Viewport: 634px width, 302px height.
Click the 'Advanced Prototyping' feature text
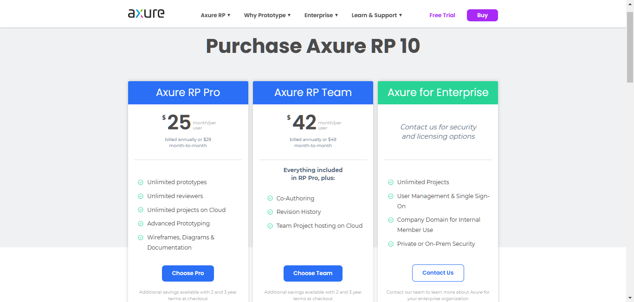[x=178, y=224]
